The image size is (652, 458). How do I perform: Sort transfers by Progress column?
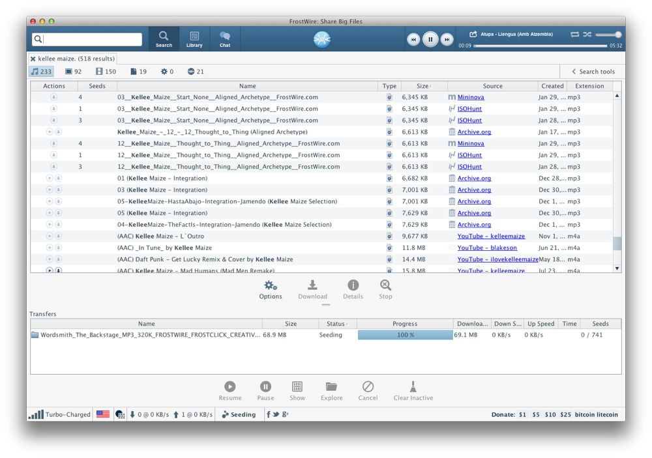[x=405, y=324]
